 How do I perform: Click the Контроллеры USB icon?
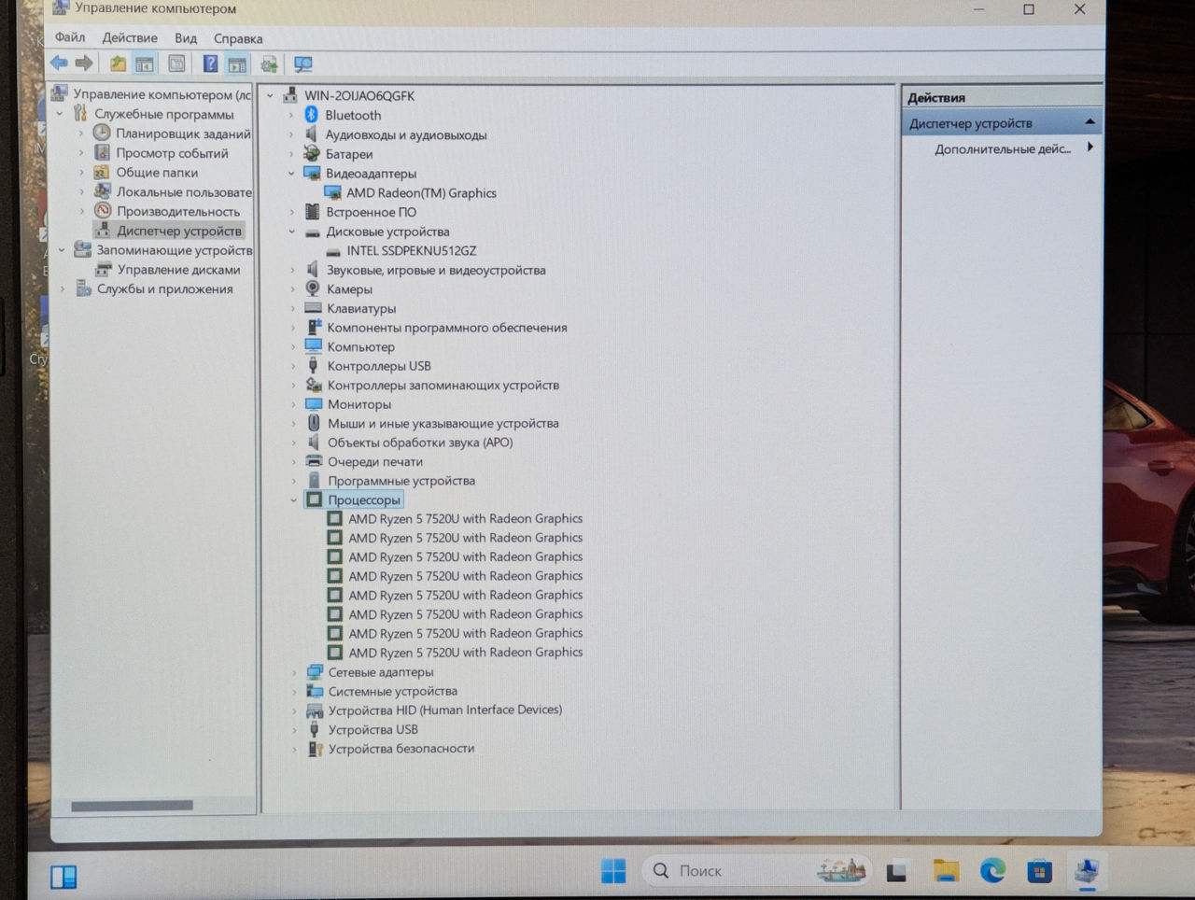pyautogui.click(x=314, y=366)
